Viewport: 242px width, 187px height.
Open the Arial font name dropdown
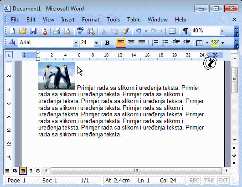[76, 43]
